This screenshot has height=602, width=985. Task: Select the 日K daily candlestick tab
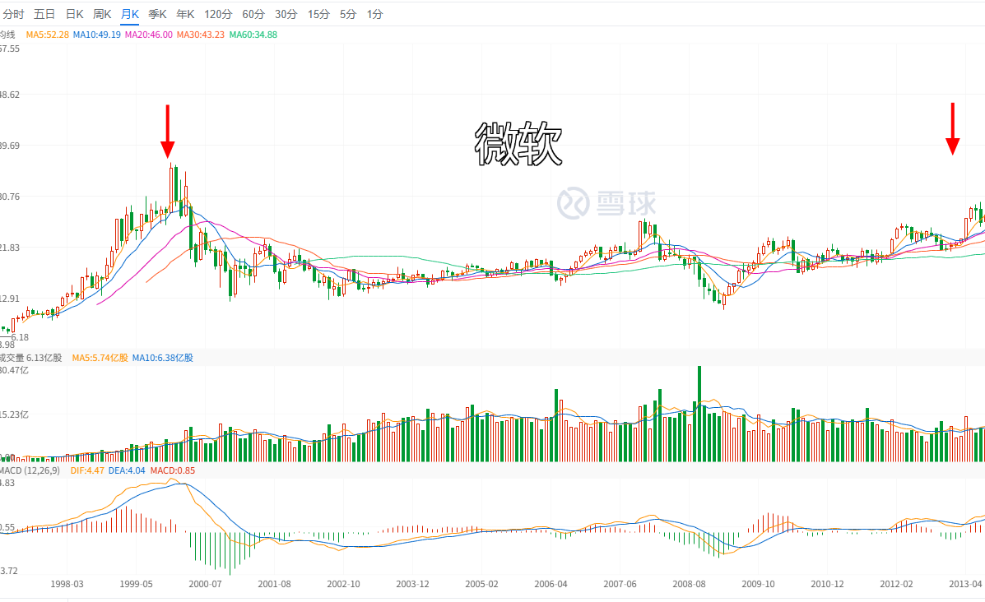point(74,14)
